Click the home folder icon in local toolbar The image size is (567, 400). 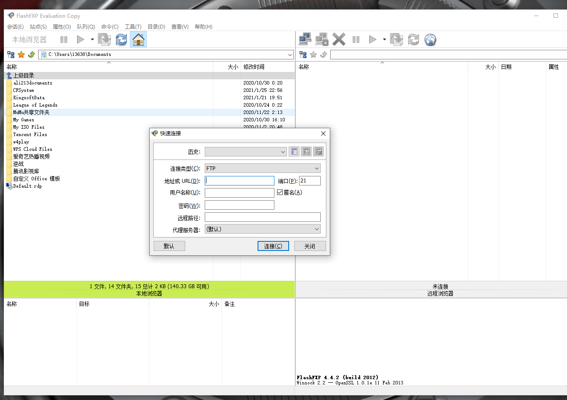(x=138, y=39)
